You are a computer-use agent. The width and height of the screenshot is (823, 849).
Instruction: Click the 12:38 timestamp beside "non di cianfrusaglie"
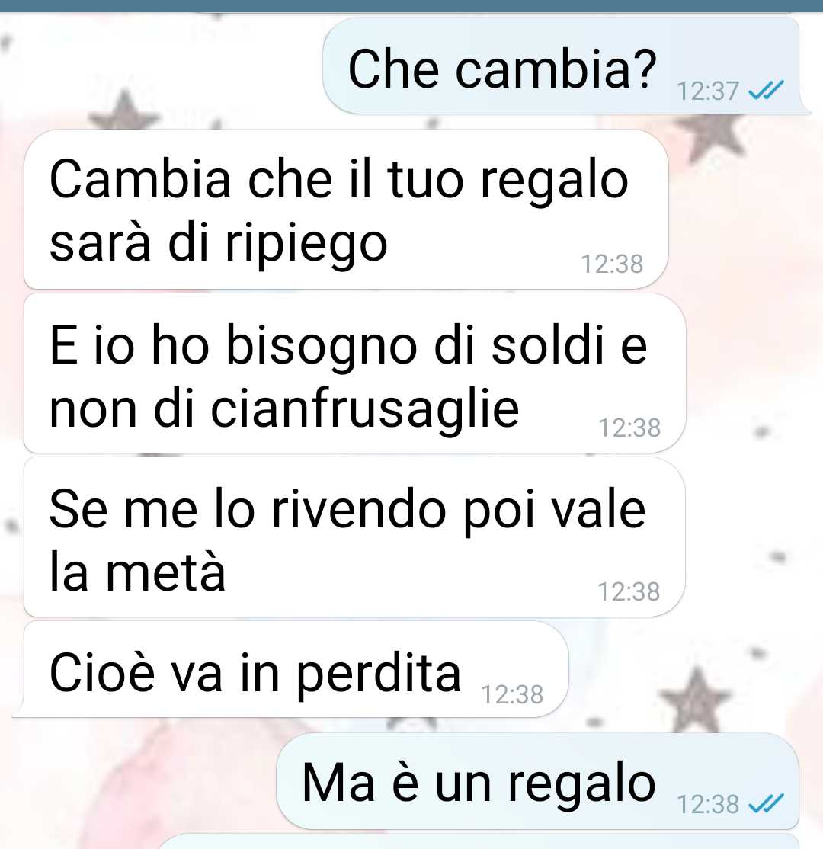[629, 428]
